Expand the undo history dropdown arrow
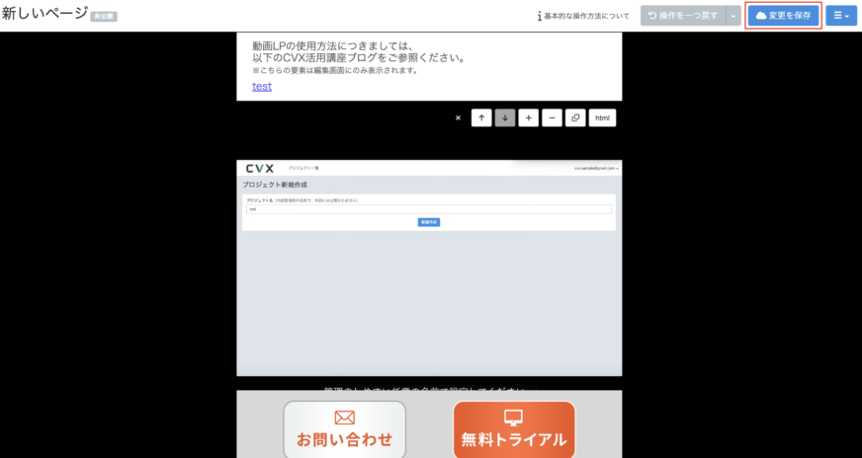 [733, 16]
